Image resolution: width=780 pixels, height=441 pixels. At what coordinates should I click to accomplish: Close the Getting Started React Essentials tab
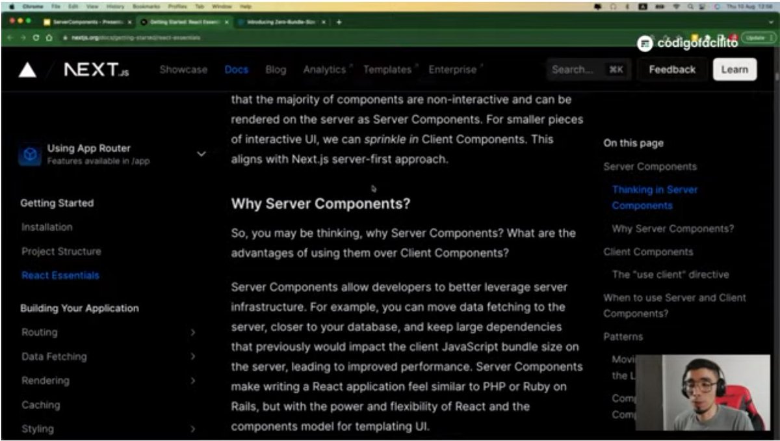(226, 21)
